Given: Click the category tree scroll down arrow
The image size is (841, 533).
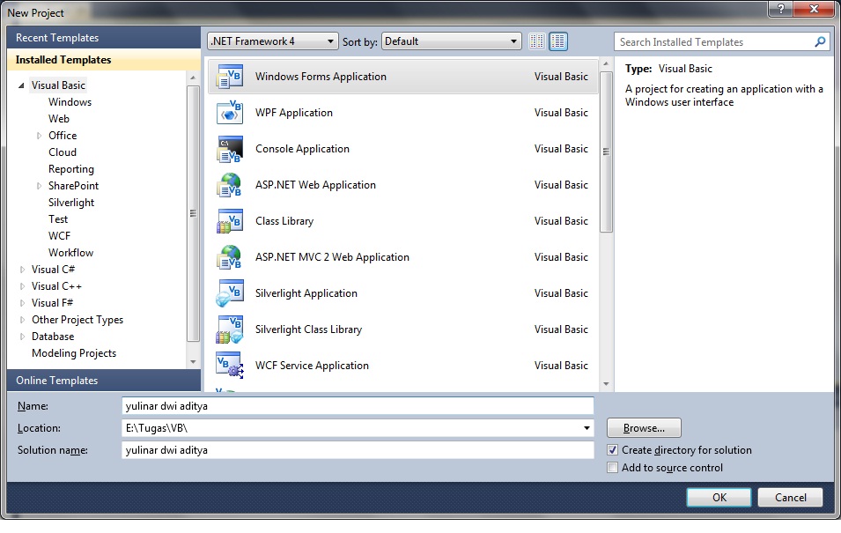Looking at the screenshot, I should tap(193, 362).
